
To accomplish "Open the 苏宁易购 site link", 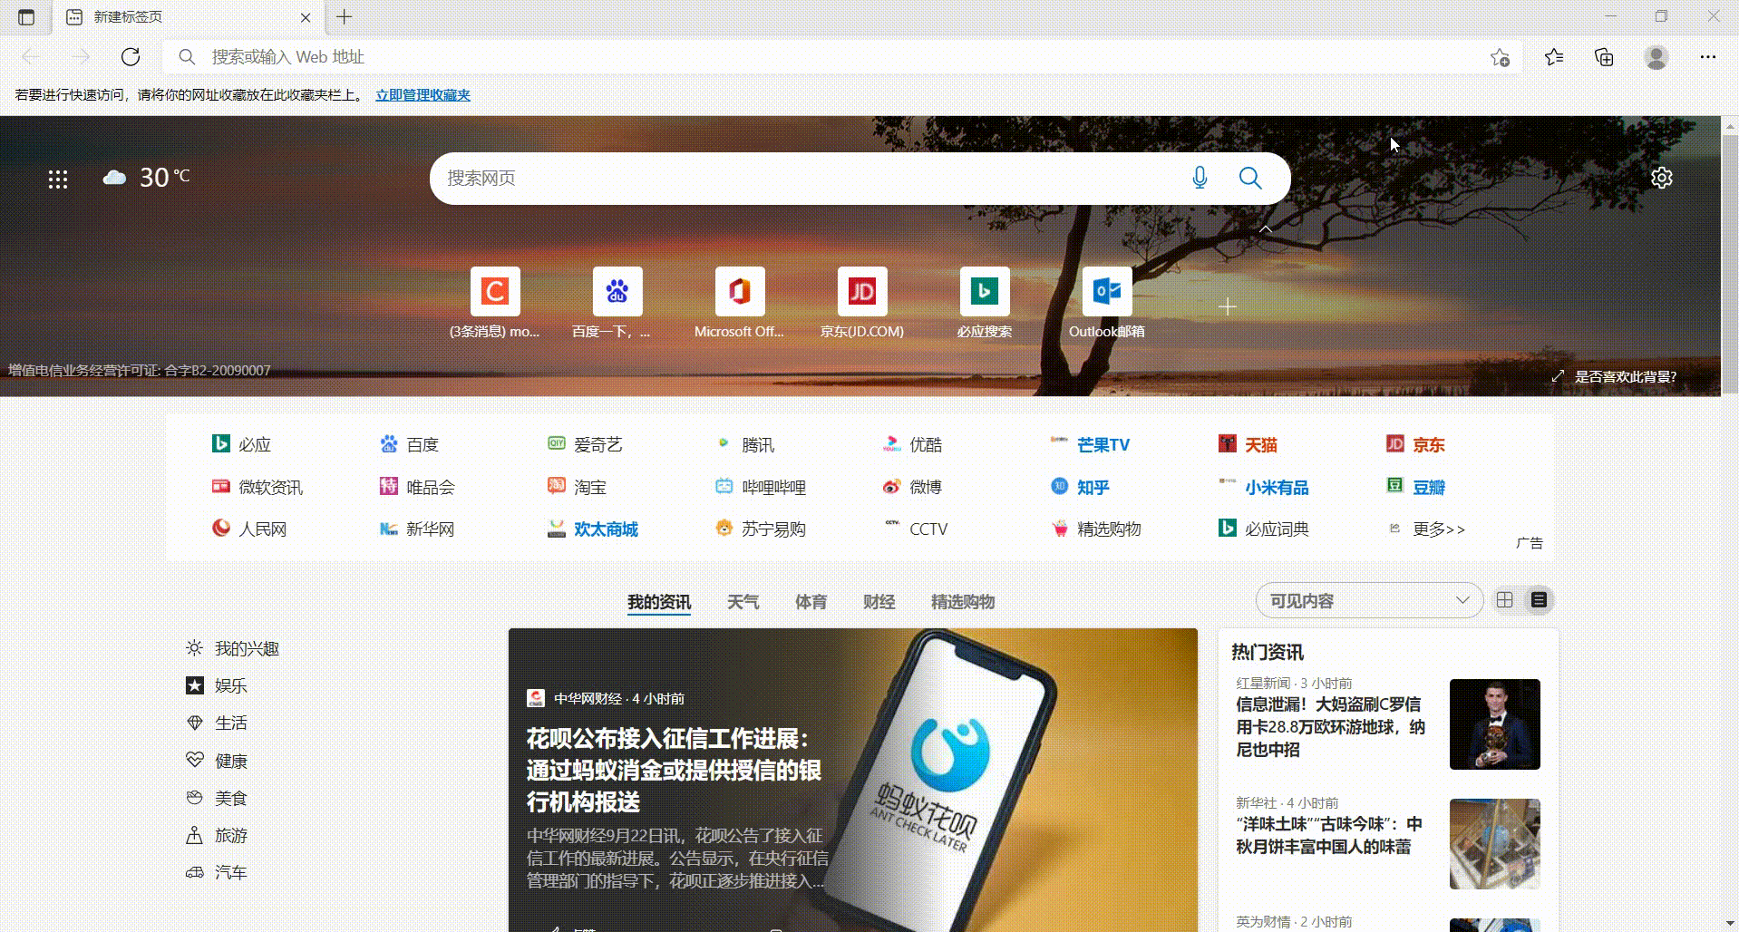I will 761,529.
